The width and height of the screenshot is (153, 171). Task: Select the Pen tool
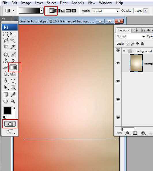click(6, 81)
